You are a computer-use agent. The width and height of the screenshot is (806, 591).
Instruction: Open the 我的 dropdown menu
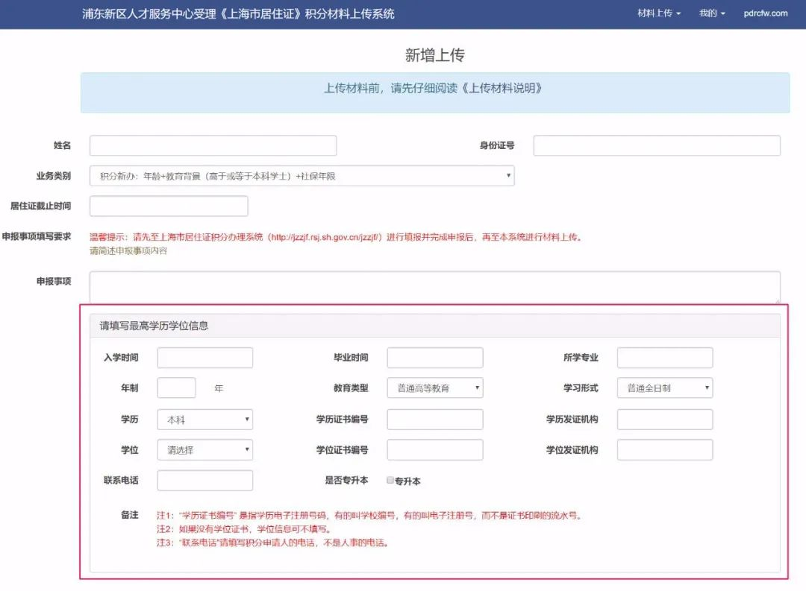[711, 13]
